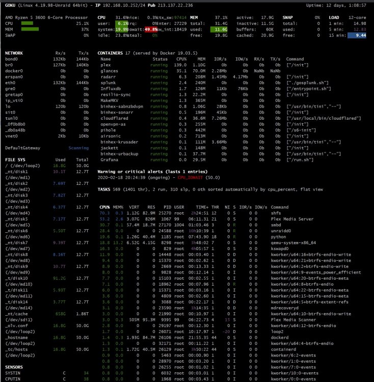The image size is (374, 382).
Task: Select the _nt/cache file system entry
Action: tap(47, 317)
